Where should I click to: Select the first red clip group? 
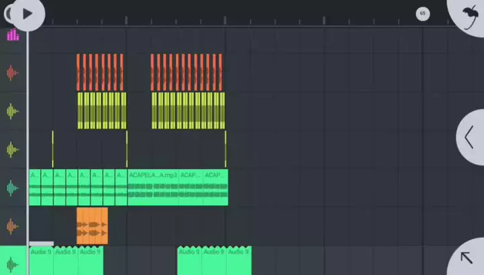100,72
